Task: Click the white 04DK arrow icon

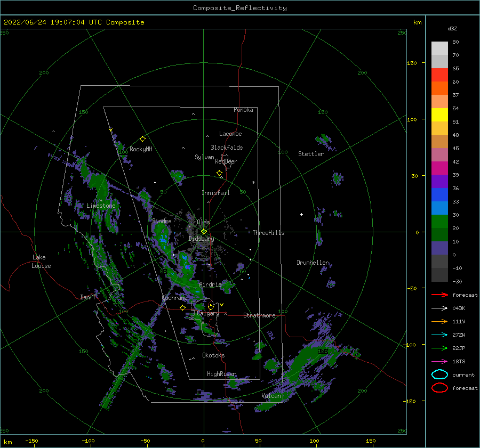Action: [x=439, y=308]
